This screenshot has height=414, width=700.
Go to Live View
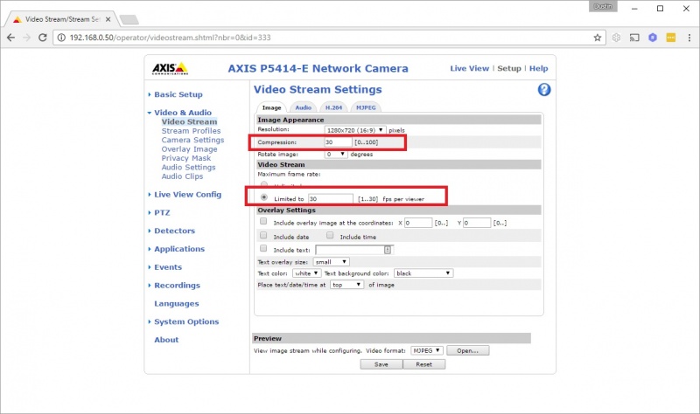[469, 68]
